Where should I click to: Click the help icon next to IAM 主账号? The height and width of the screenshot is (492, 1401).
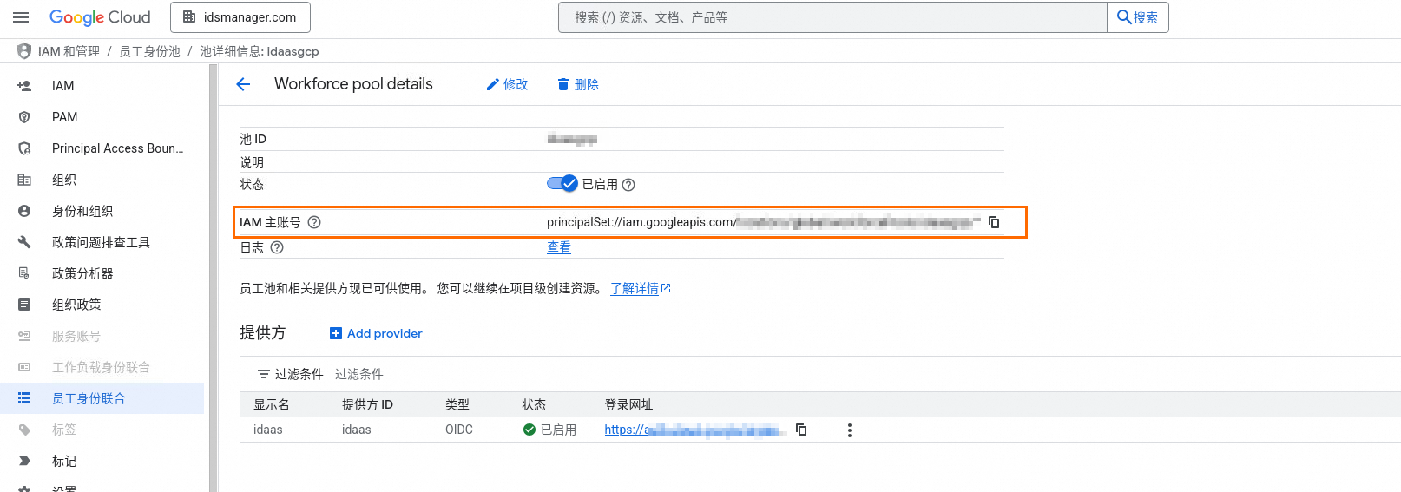315,222
